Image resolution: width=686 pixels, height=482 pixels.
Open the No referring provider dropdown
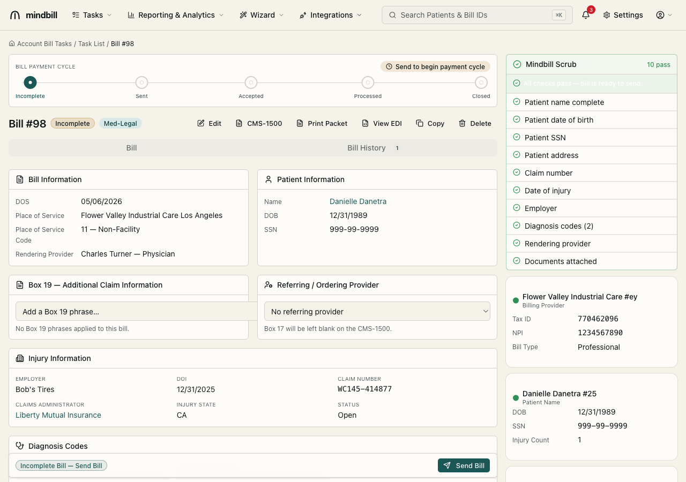377,311
